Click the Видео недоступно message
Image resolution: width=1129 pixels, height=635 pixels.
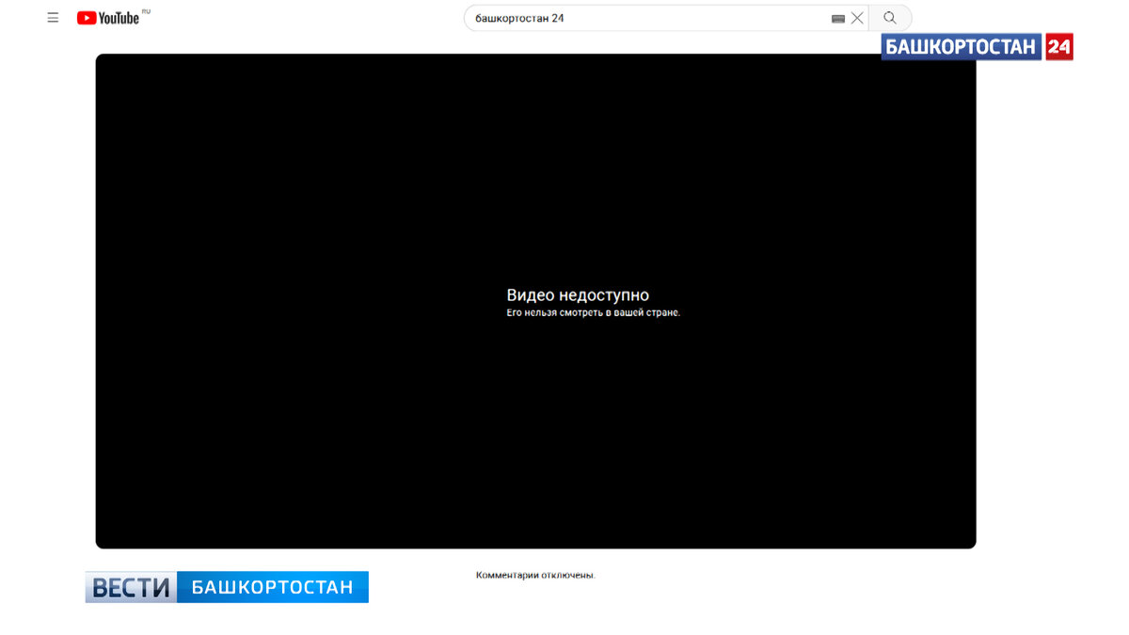point(578,294)
